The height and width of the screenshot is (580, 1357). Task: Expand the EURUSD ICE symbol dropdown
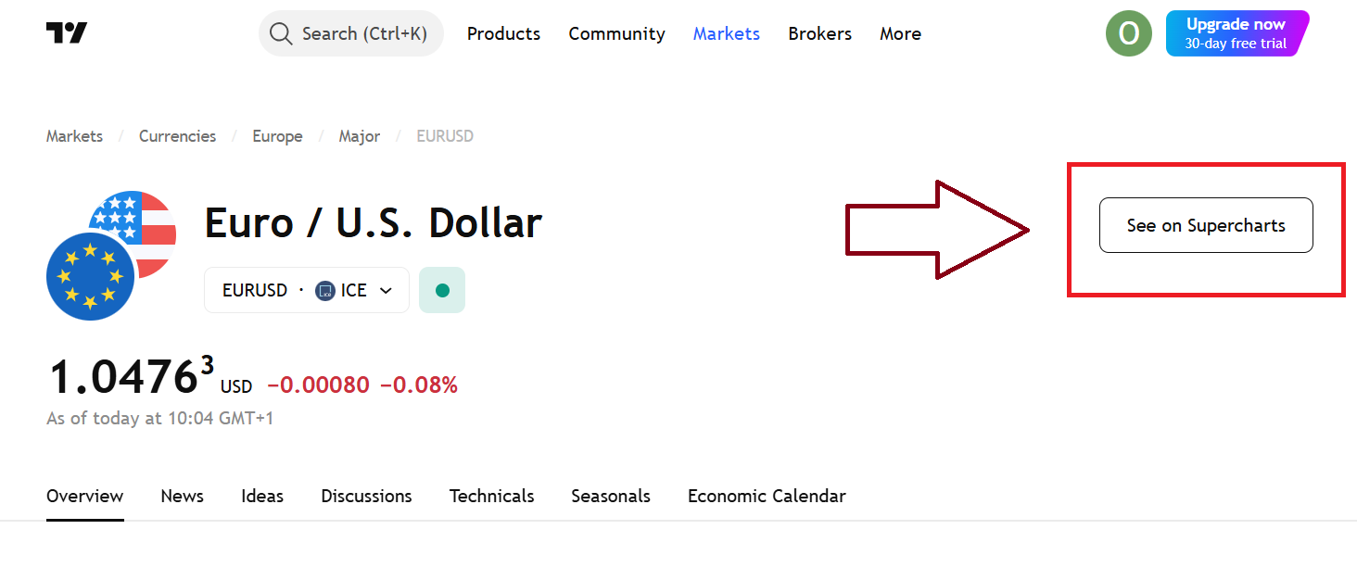pyautogui.click(x=387, y=291)
